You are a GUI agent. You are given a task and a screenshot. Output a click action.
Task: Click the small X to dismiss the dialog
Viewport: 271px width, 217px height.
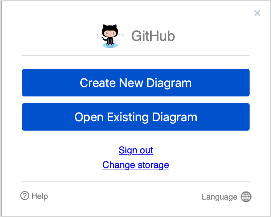[257, 13]
